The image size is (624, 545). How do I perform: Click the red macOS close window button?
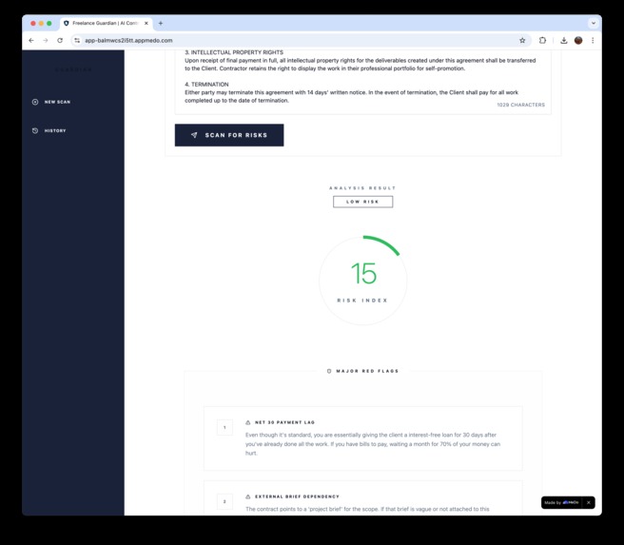point(33,23)
